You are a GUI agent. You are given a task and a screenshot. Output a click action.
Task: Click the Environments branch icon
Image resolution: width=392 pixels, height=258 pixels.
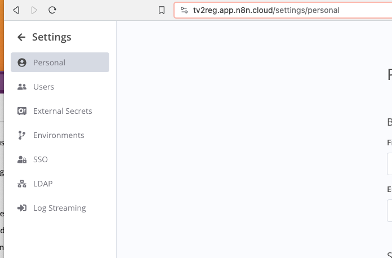point(22,135)
